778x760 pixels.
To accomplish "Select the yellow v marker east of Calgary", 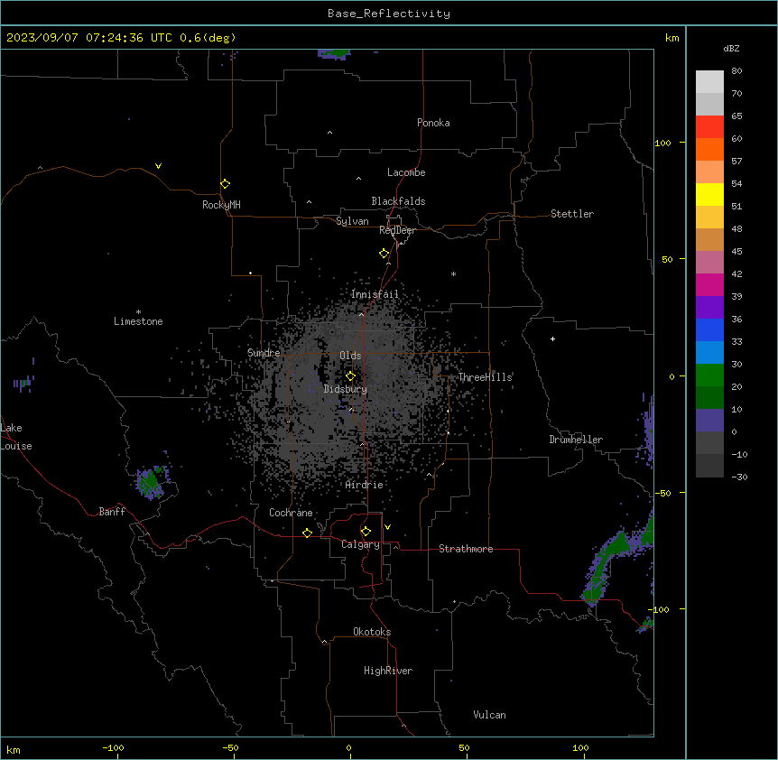I will [387, 527].
